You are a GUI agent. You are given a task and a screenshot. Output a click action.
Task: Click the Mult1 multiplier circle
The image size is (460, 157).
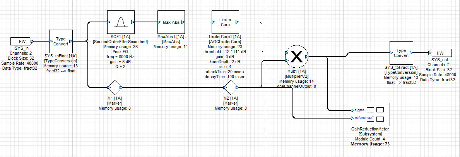coord(296,57)
